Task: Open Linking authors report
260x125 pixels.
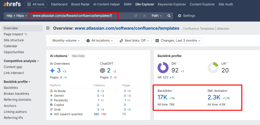Action: pos(15,112)
